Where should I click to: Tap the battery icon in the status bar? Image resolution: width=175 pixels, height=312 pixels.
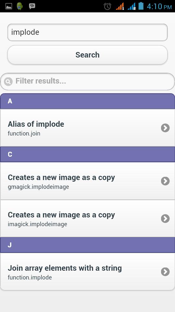point(141,6)
